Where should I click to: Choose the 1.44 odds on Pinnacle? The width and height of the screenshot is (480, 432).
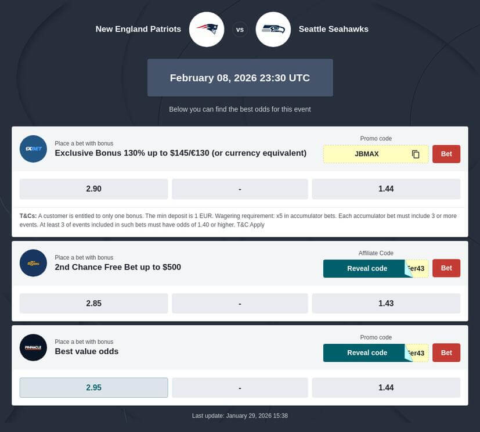pos(386,387)
